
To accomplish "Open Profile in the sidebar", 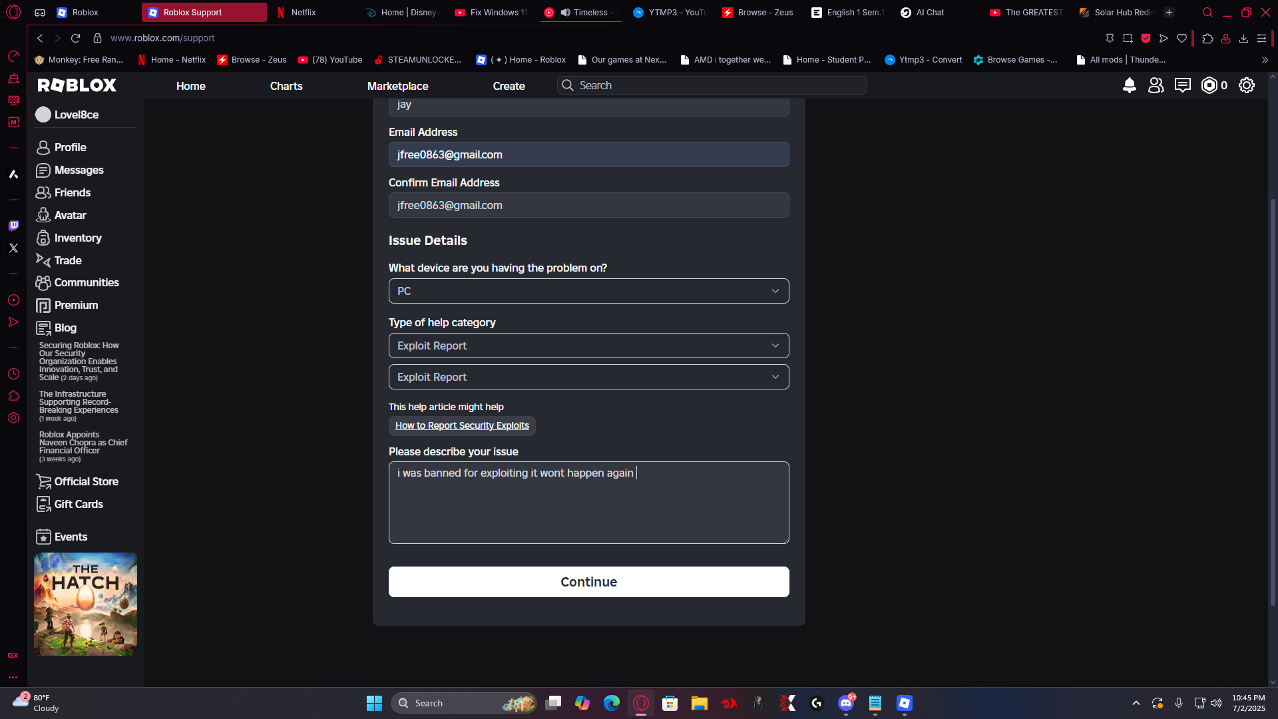I will pos(70,147).
